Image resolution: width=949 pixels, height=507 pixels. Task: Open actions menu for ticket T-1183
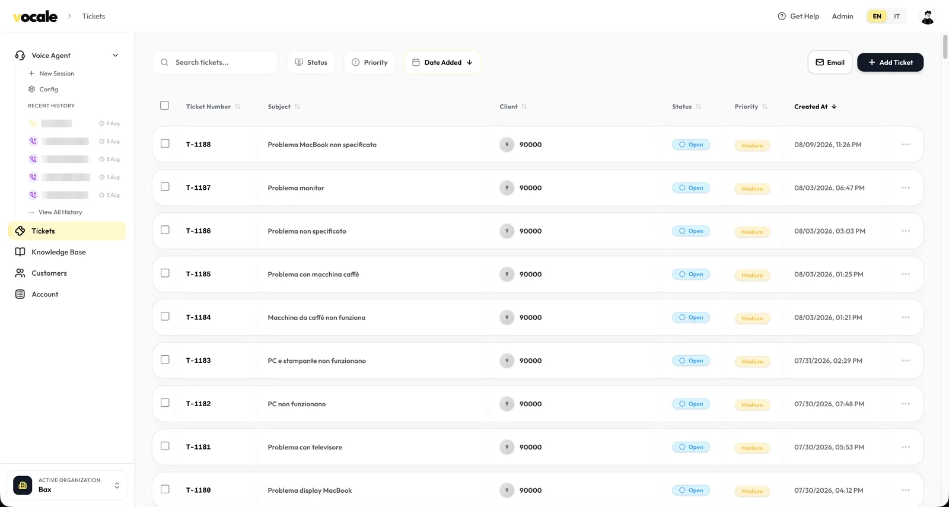906,361
